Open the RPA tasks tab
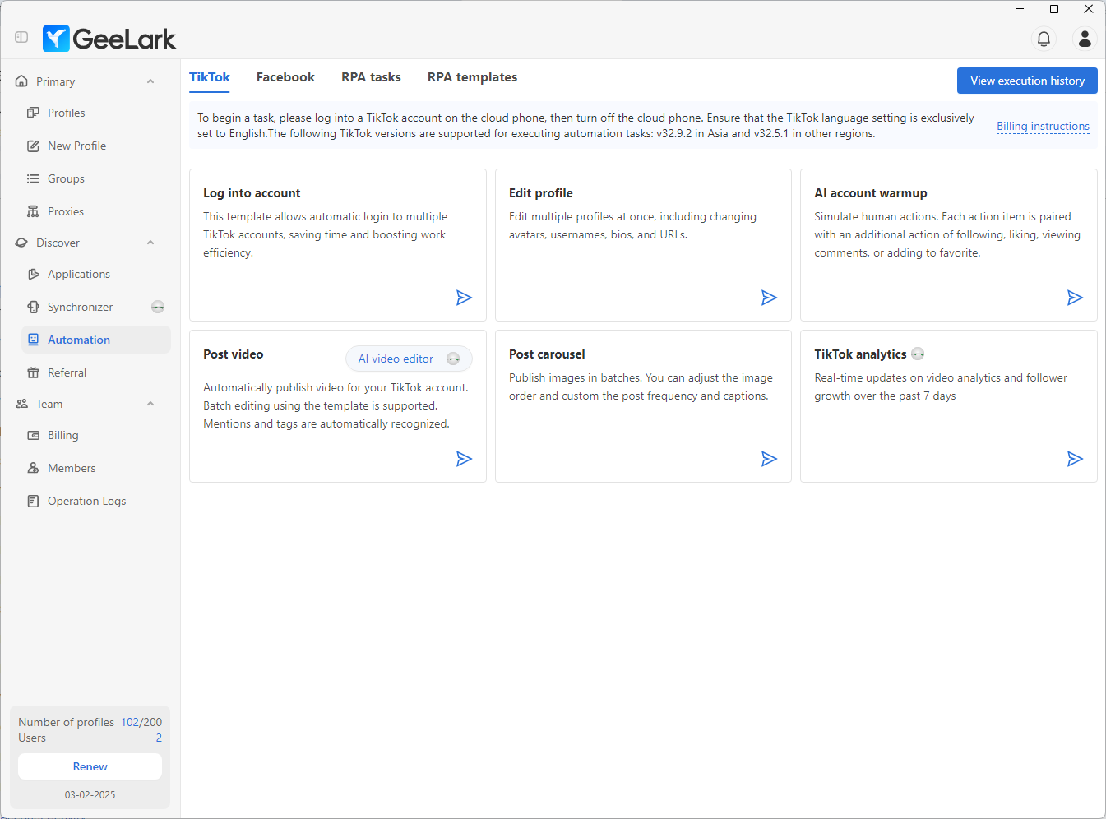Viewport: 1106px width, 819px height. point(371,76)
